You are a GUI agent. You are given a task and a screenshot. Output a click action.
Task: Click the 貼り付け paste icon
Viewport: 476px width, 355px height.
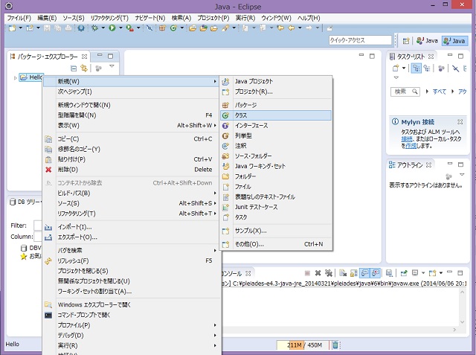pyautogui.click(x=48, y=159)
